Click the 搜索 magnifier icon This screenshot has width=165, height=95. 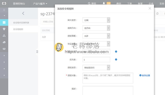coord(89,4)
